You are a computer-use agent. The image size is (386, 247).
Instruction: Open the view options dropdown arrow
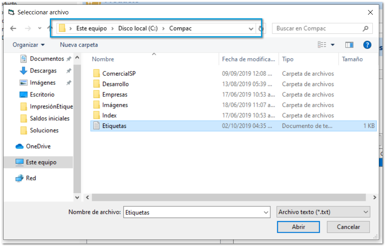[333, 45]
